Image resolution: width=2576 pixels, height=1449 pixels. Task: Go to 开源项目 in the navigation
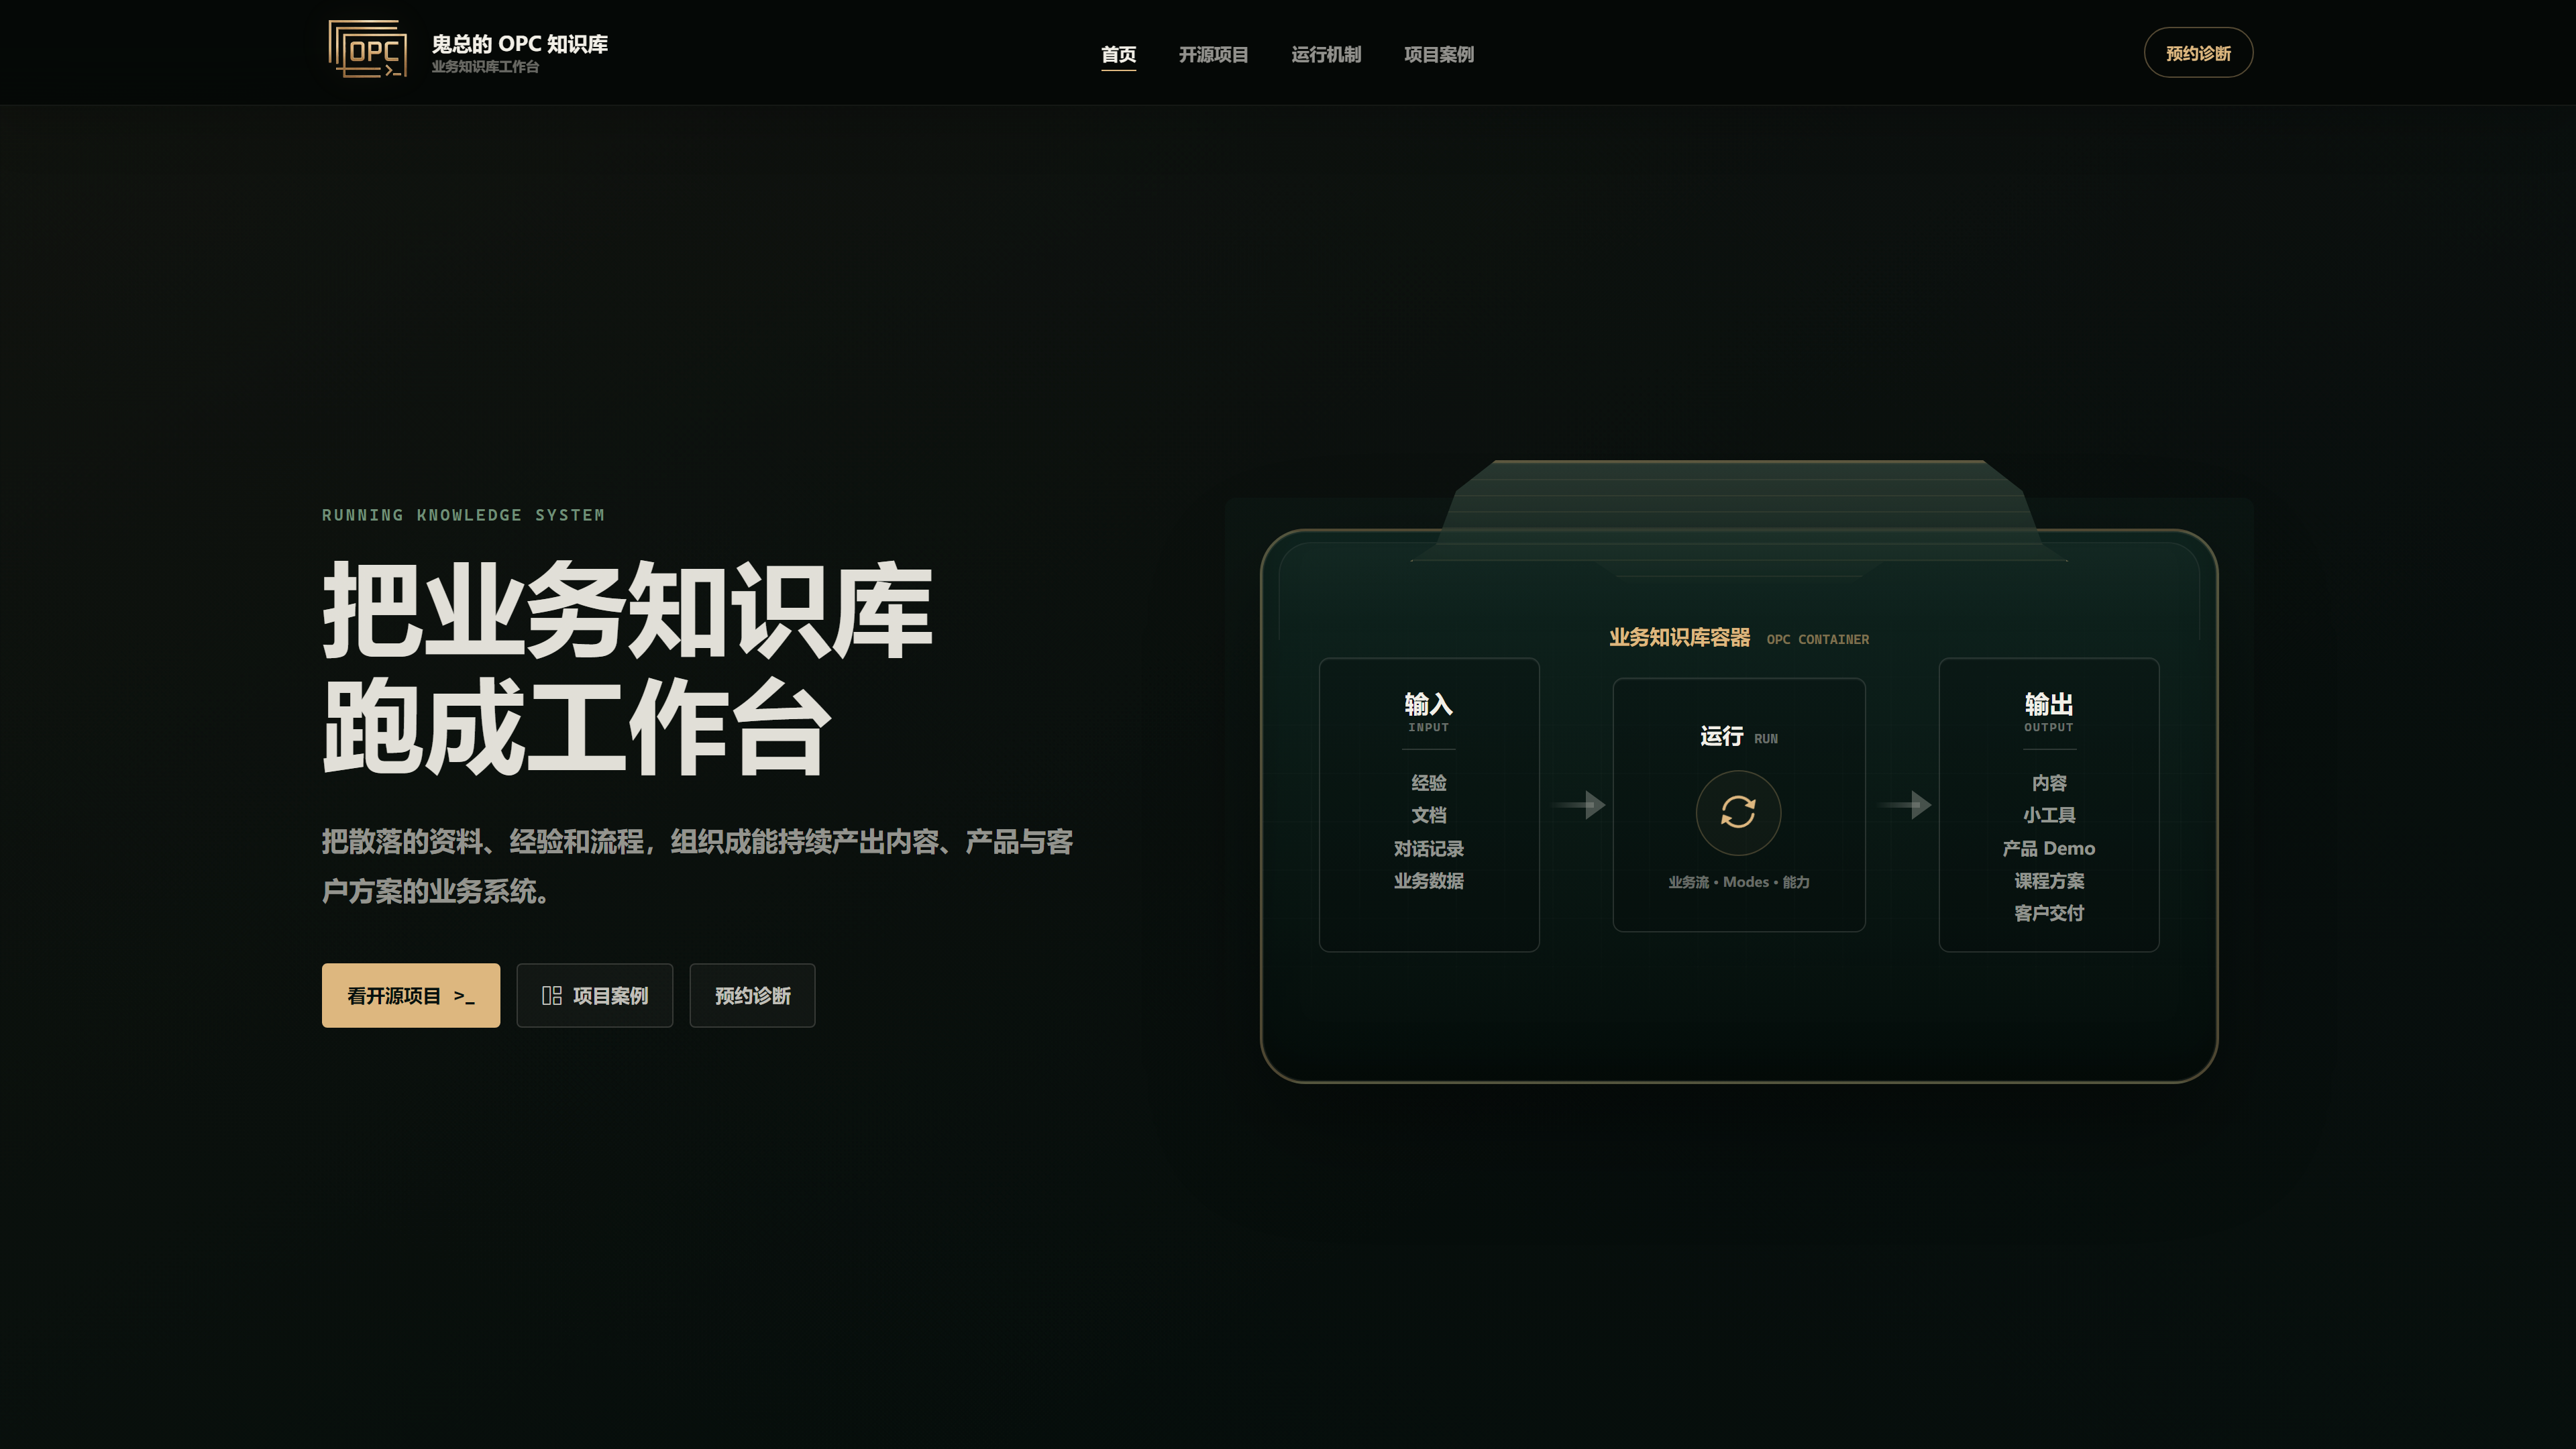1213,54
